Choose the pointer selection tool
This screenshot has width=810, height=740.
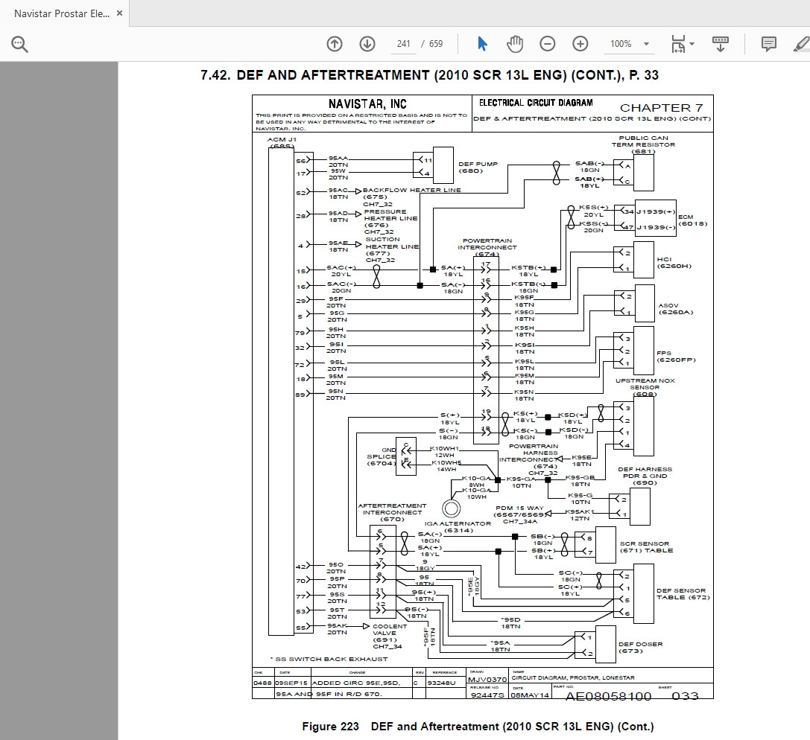coord(482,44)
